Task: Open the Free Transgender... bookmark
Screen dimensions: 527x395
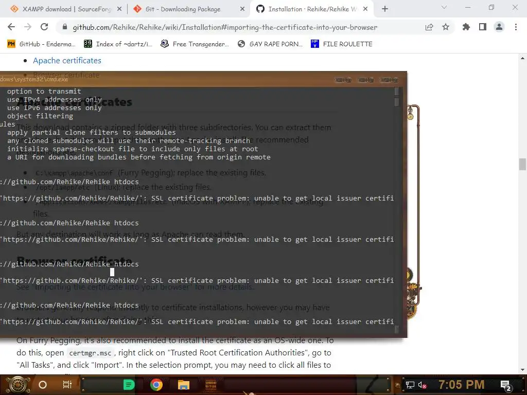Action: tap(195, 44)
